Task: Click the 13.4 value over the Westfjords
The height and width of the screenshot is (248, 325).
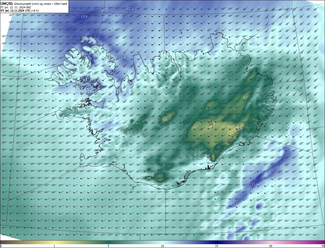Action: click(x=88, y=54)
